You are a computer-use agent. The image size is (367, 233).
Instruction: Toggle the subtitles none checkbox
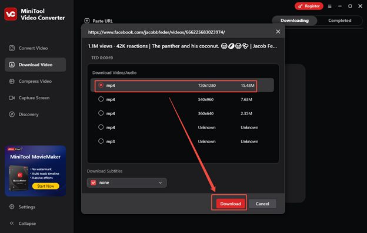click(x=94, y=183)
